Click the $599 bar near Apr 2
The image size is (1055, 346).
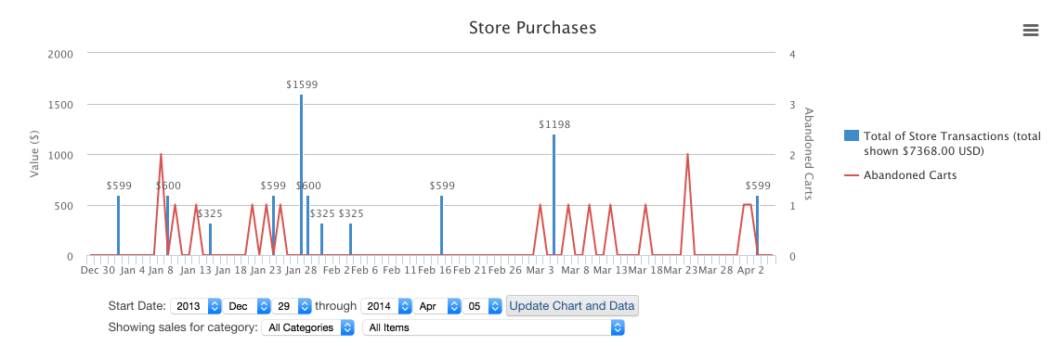[x=757, y=225]
